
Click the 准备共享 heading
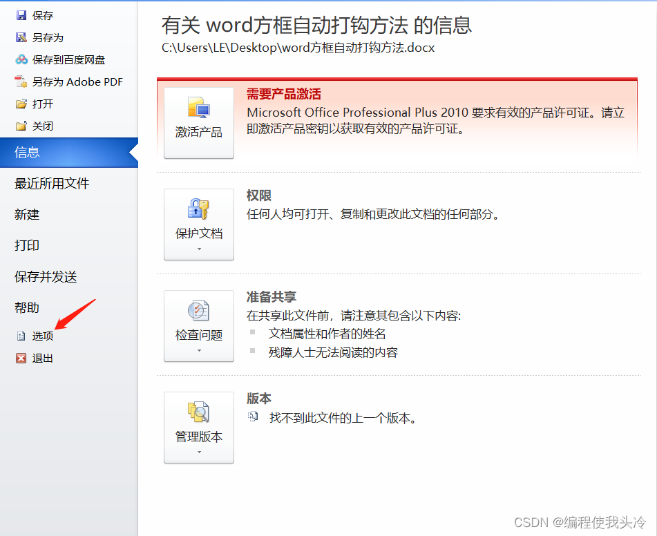(272, 297)
